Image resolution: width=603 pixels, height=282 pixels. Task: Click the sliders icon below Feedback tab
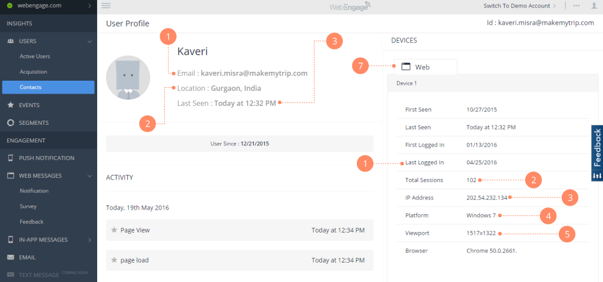(x=597, y=175)
